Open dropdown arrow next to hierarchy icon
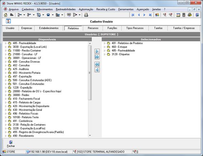The height and width of the screenshot is (156, 203). [x=24, y=15]
